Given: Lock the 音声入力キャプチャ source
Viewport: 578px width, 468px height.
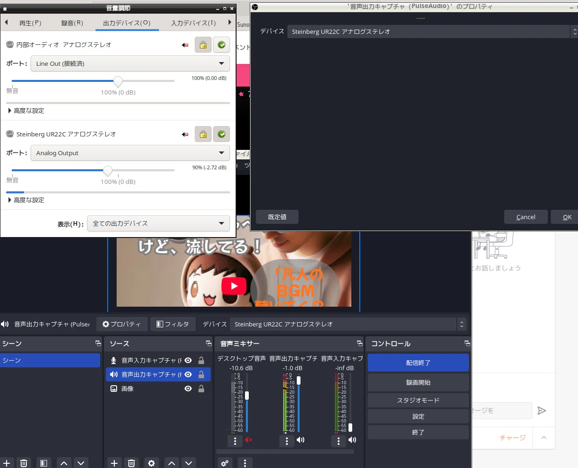Looking at the screenshot, I should [201, 360].
